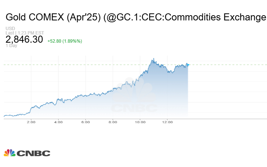Click the last price 2,846.30
267x167 pixels.
click(24, 39)
